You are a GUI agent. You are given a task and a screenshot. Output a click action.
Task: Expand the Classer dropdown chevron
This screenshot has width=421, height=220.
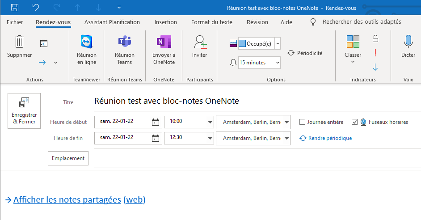[x=353, y=62]
